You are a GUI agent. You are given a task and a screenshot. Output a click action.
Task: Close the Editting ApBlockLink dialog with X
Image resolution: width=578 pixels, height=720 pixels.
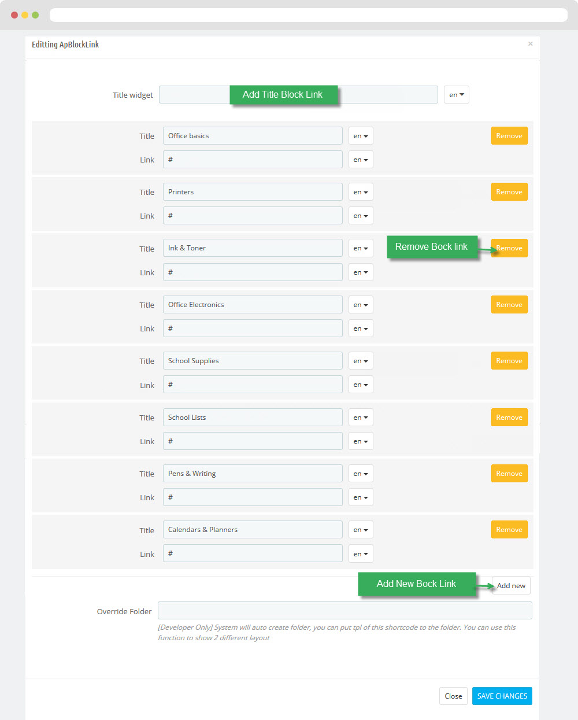[x=530, y=44]
